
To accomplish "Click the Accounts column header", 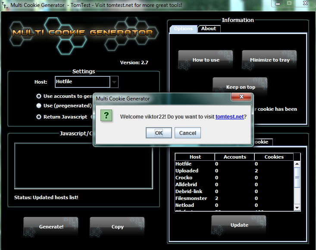I will (235, 157).
